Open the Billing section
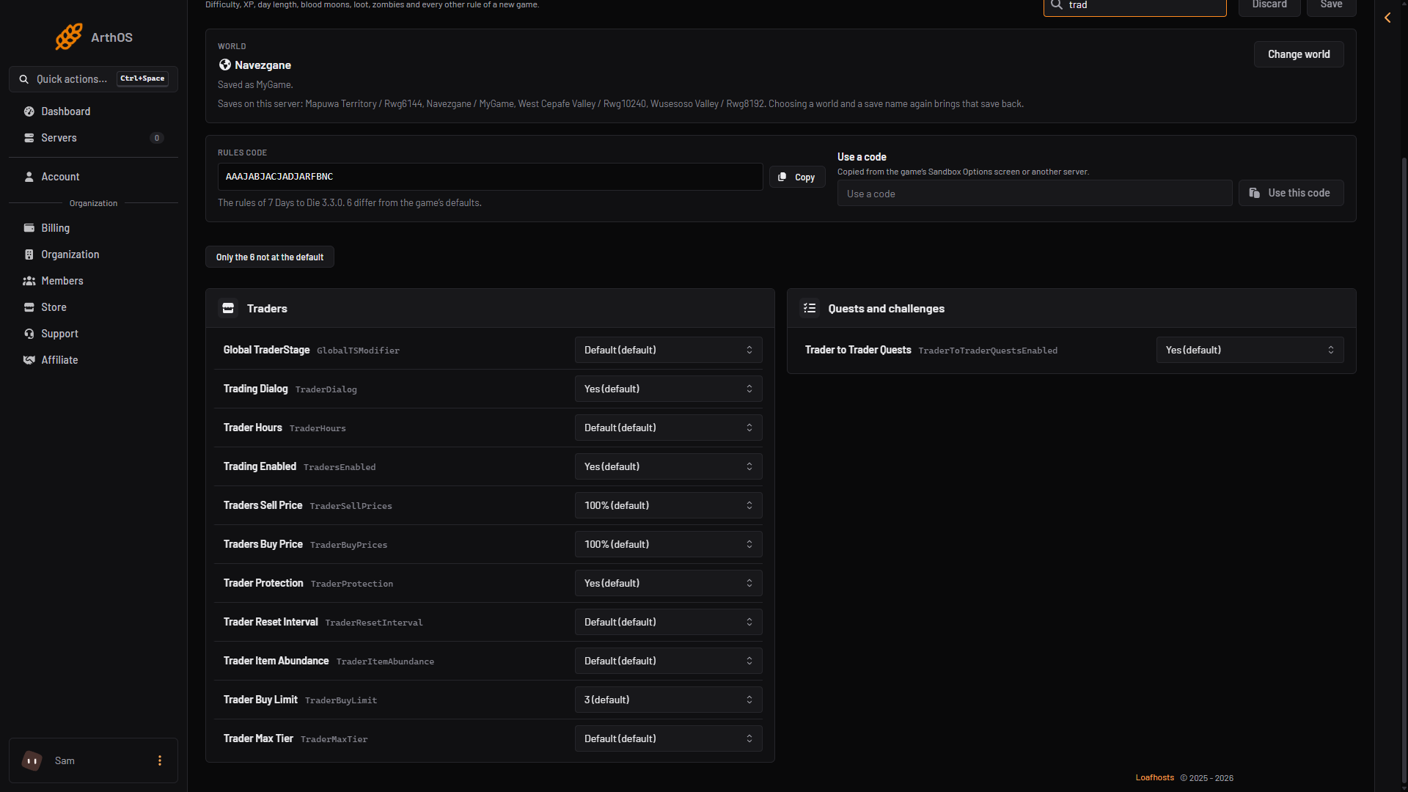The image size is (1408, 792). [x=93, y=228]
